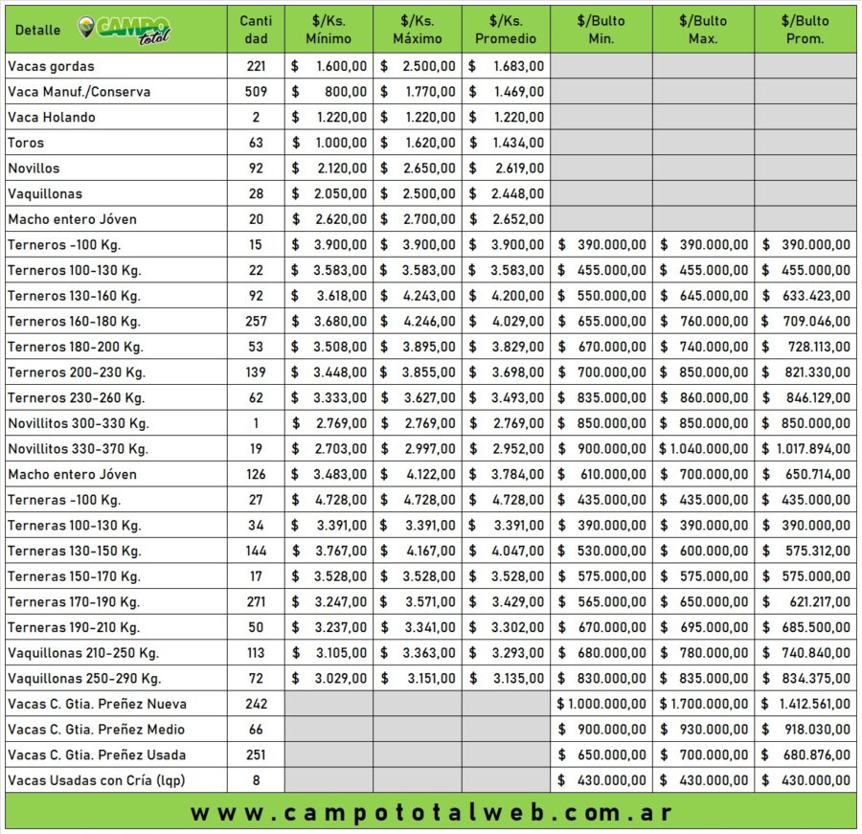Click the $/Ks. Máximo column header
The width and height of the screenshot is (862, 834).
[418, 30]
